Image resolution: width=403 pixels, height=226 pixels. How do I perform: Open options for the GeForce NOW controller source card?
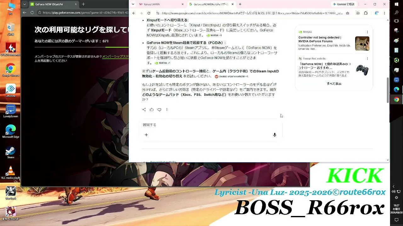[367, 59]
